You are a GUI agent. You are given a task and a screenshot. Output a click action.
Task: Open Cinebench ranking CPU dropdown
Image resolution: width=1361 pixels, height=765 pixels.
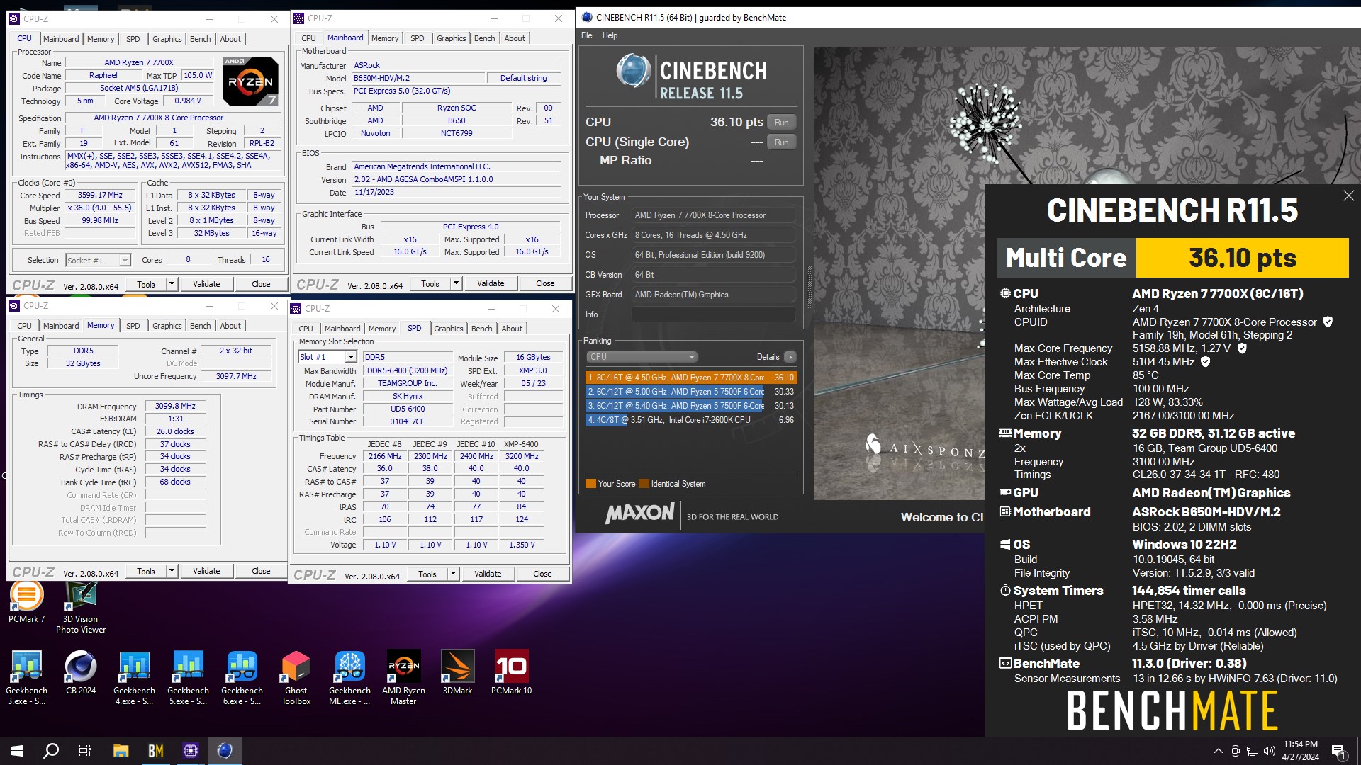coord(642,357)
